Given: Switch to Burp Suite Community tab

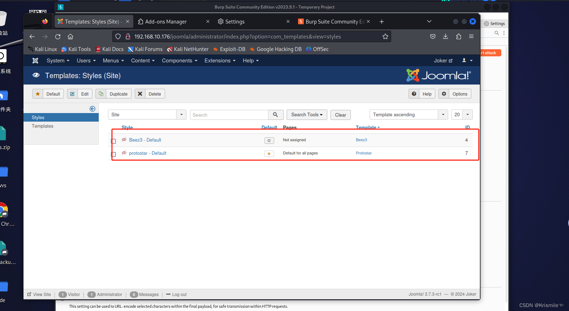Looking at the screenshot, I should (334, 22).
